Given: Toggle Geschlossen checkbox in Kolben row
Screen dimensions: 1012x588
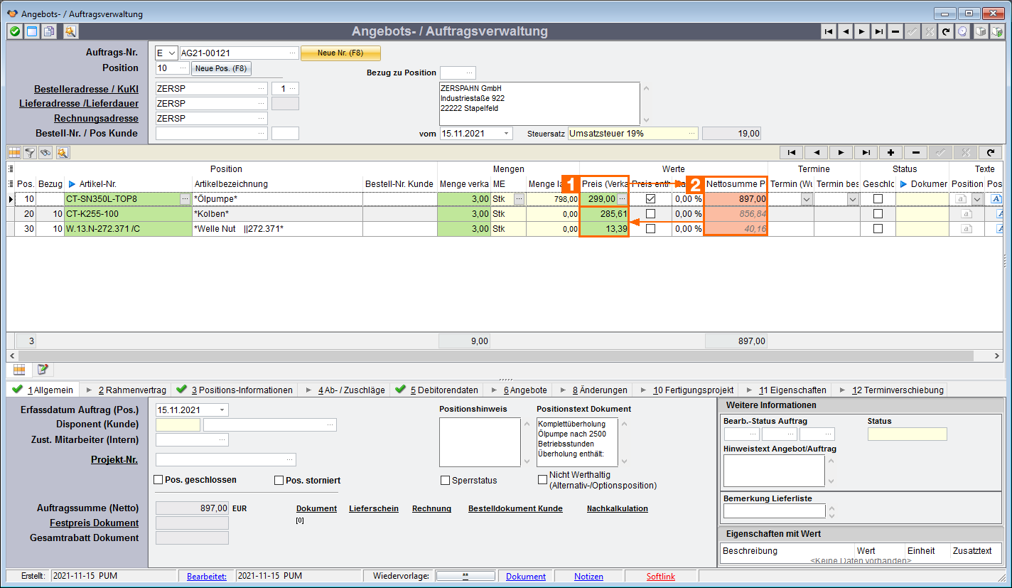Looking at the screenshot, I should point(878,213).
